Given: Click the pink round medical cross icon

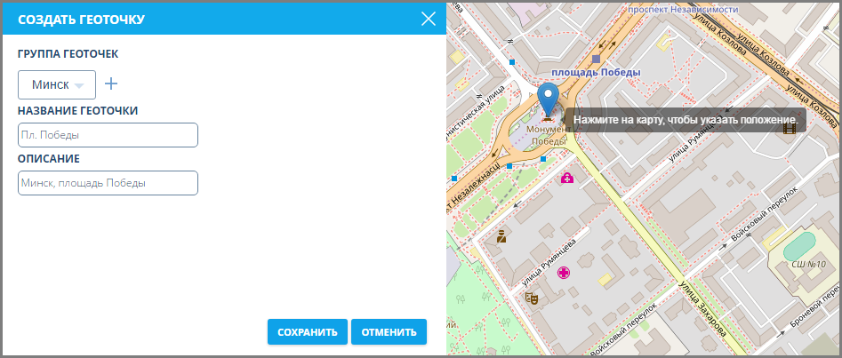Looking at the screenshot, I should [x=563, y=273].
